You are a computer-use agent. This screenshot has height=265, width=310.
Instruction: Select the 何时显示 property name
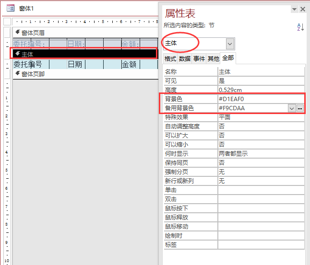[x=177, y=154]
